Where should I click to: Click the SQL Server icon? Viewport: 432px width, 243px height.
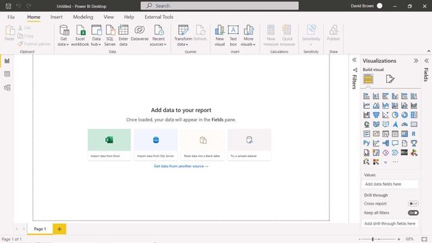[110, 30]
